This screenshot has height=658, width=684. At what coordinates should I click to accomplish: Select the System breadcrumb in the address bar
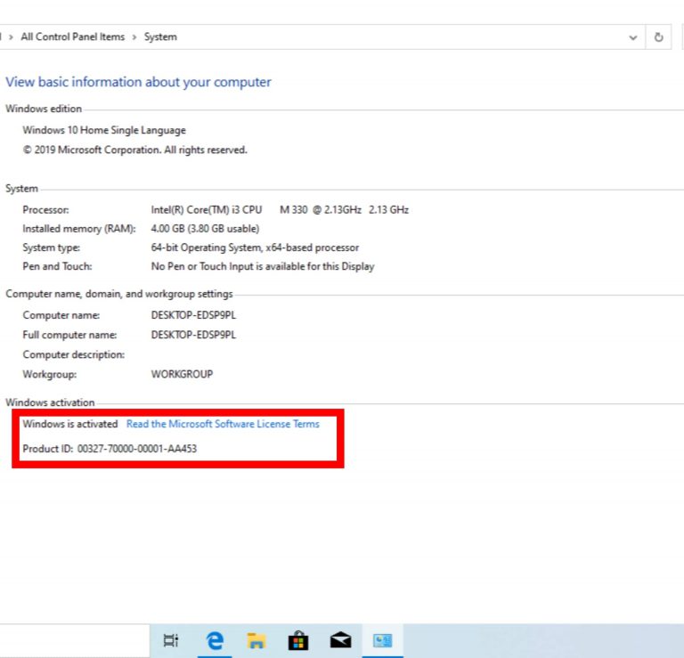(x=160, y=37)
